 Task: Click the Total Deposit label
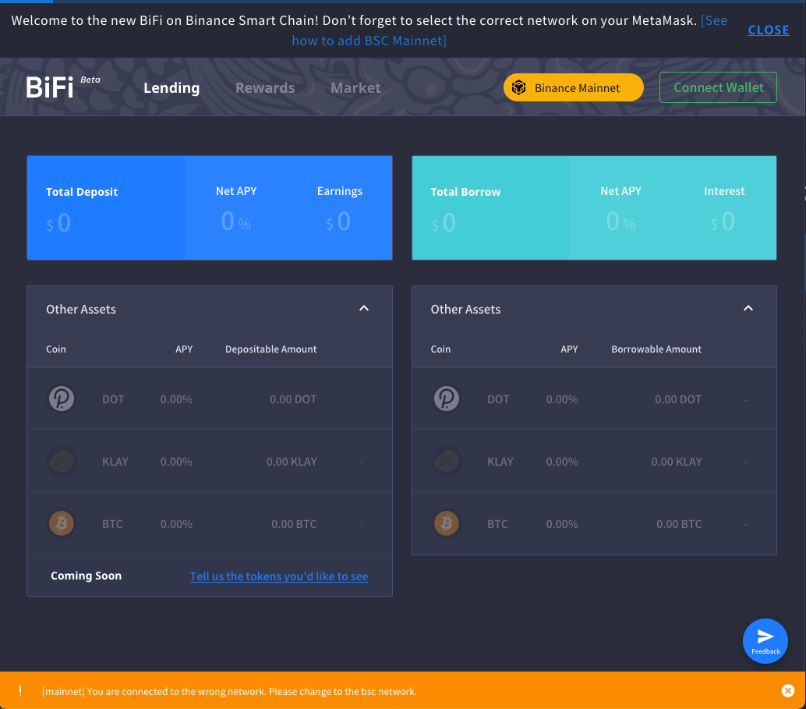82,192
